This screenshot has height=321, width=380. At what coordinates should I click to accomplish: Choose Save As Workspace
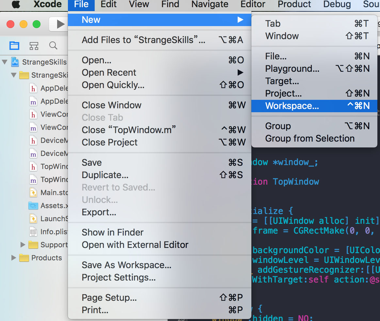click(x=159, y=265)
